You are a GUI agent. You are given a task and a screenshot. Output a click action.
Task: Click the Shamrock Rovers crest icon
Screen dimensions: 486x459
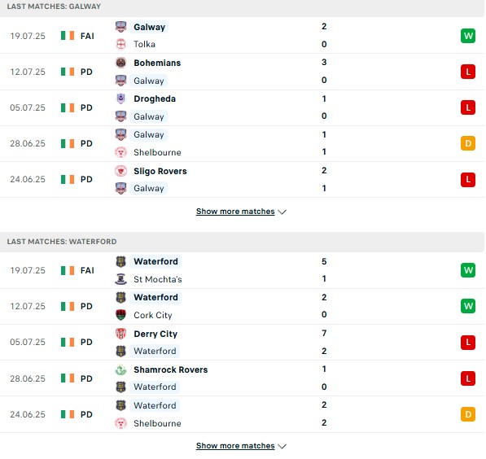point(120,369)
